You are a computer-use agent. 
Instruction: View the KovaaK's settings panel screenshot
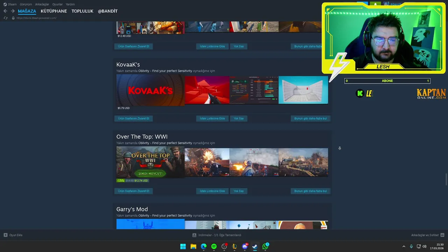tap(254, 90)
